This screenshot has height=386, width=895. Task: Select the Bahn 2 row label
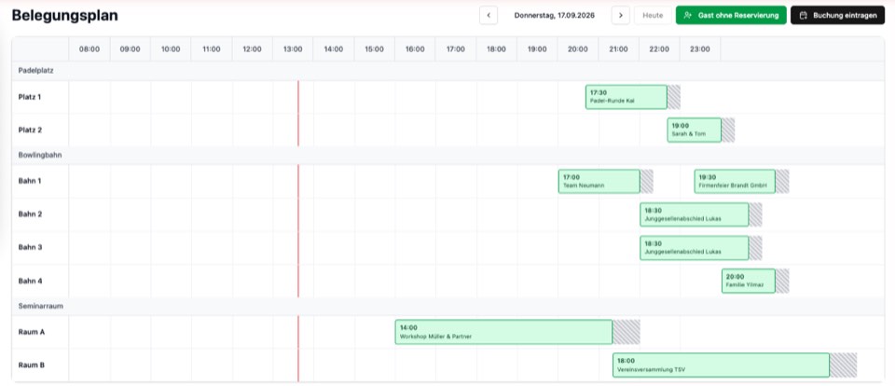coord(30,214)
